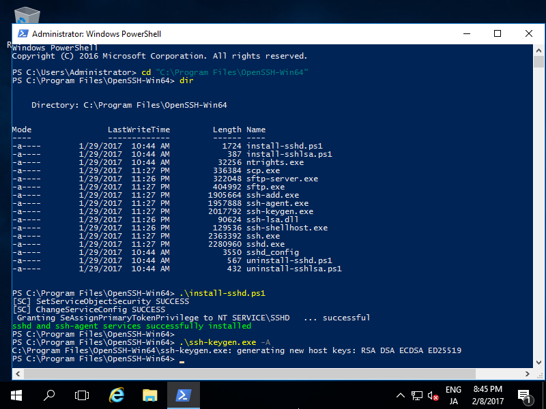Select the PowerShell icon in the taskbar
This screenshot has height=409, width=546.
coord(184,395)
